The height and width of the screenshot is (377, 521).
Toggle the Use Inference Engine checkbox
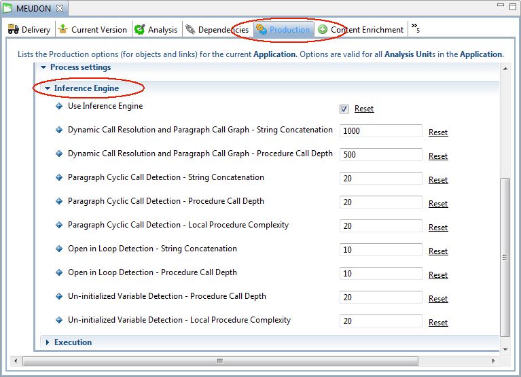pyautogui.click(x=344, y=109)
